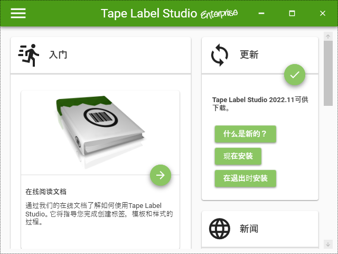The image size is (338, 254).
Task: Click the vertical scrollbar thumb
Action: [328, 73]
